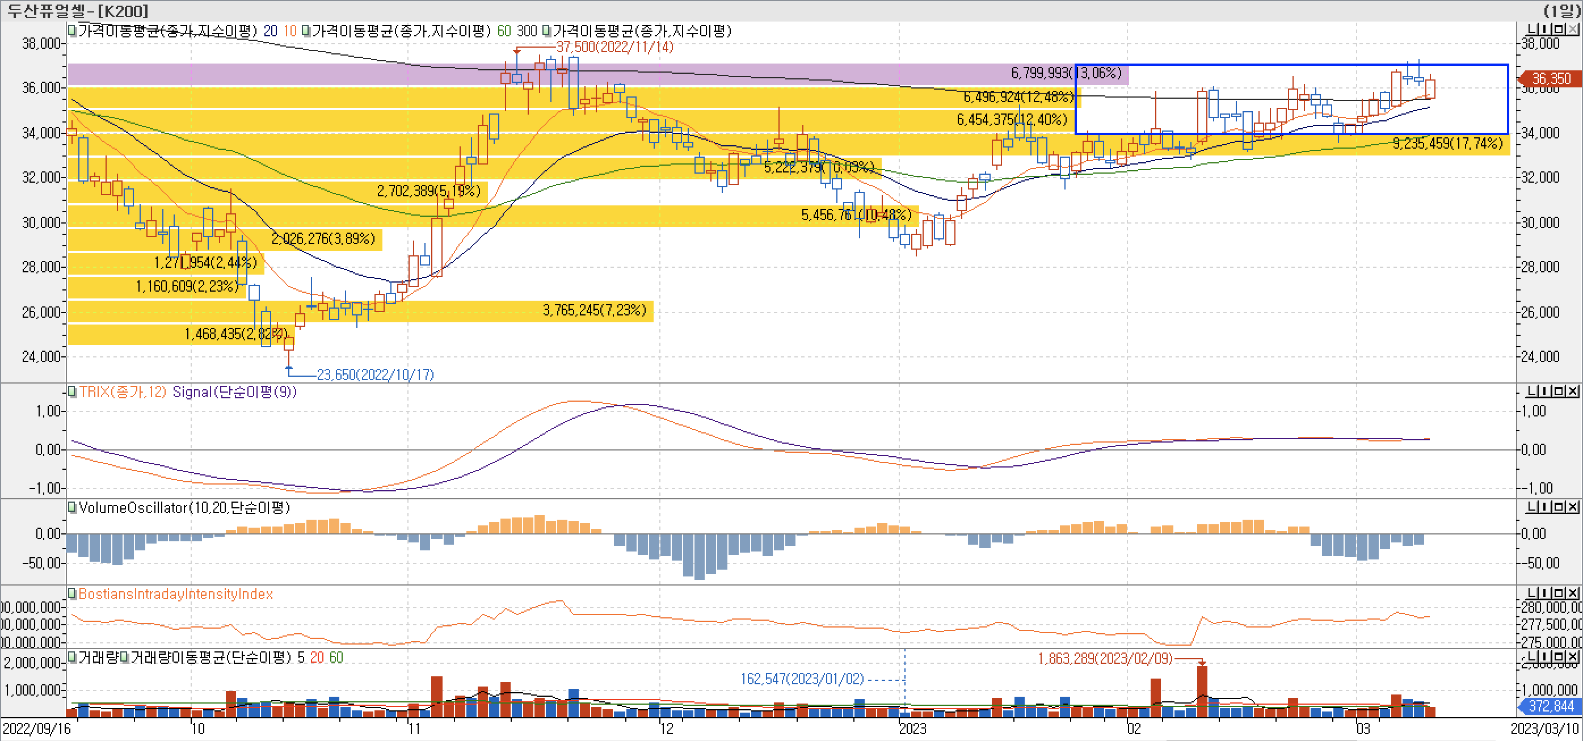Toggle green marker beside BostiansIntradayIntensityIndex label
The height and width of the screenshot is (741, 1583).
pos(72,593)
